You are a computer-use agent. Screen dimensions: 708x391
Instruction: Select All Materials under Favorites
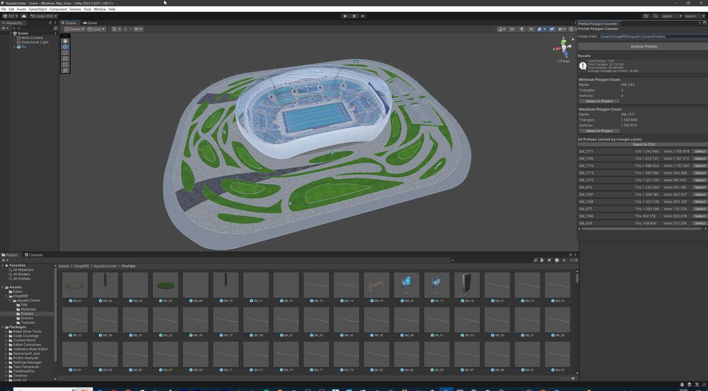click(22, 270)
